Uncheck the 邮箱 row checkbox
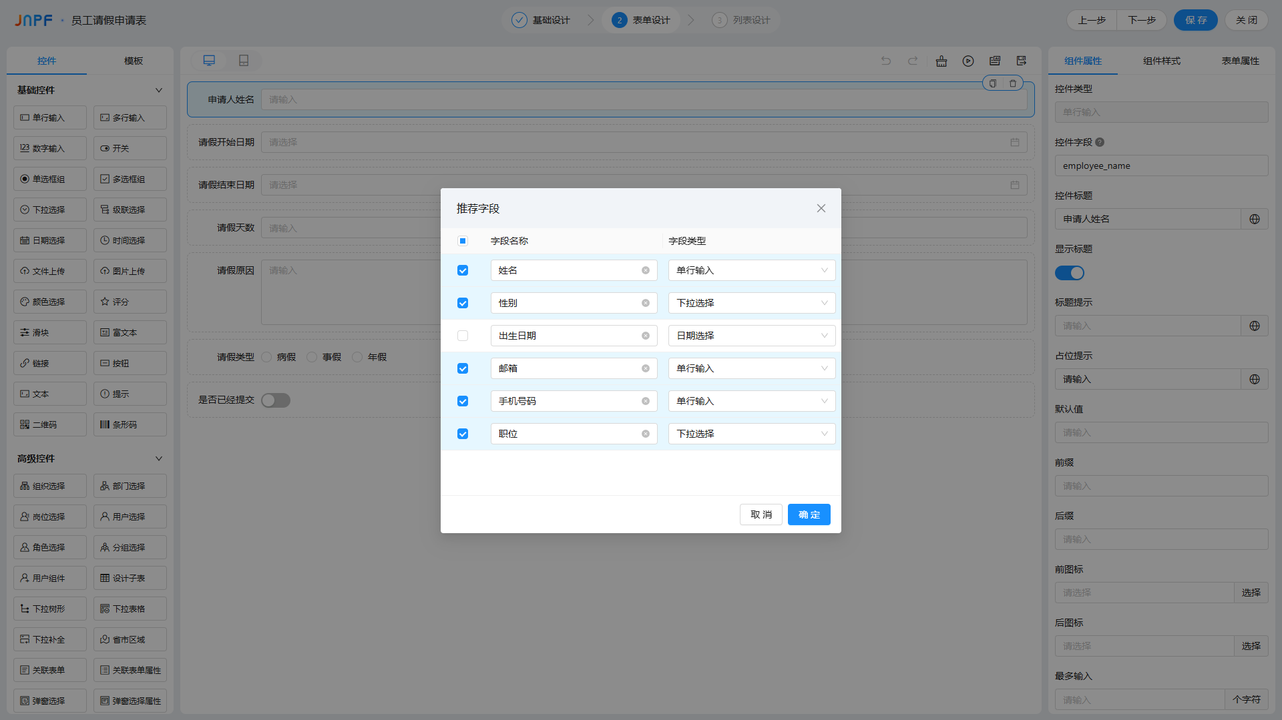The width and height of the screenshot is (1282, 720). click(x=463, y=368)
